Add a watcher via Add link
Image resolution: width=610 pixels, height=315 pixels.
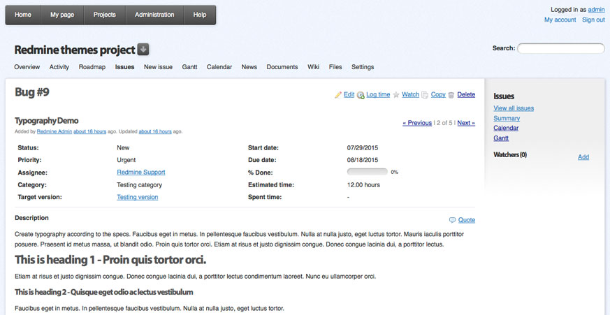[583, 157]
